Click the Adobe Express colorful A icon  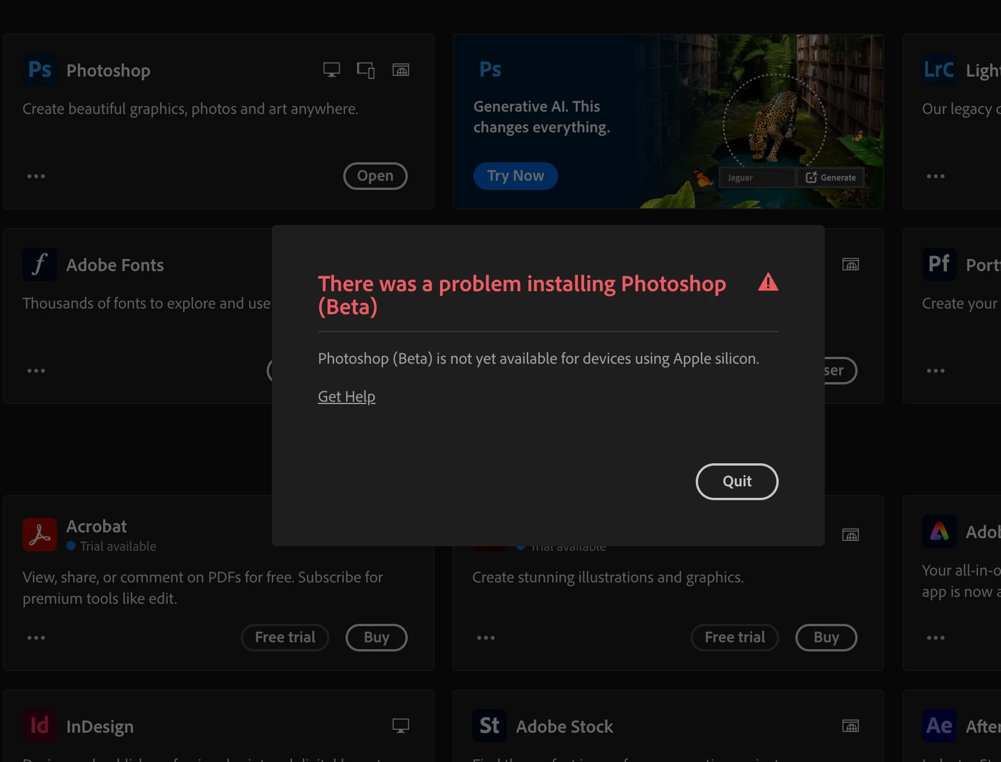(939, 531)
